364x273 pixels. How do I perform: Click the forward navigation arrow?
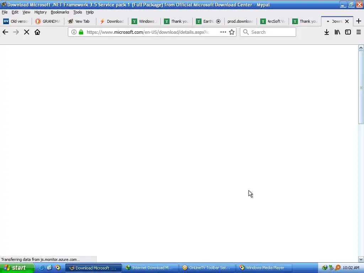(x=16, y=32)
